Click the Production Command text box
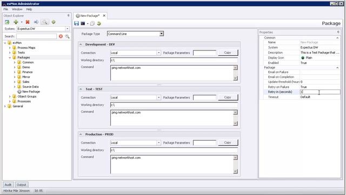 [172, 164]
